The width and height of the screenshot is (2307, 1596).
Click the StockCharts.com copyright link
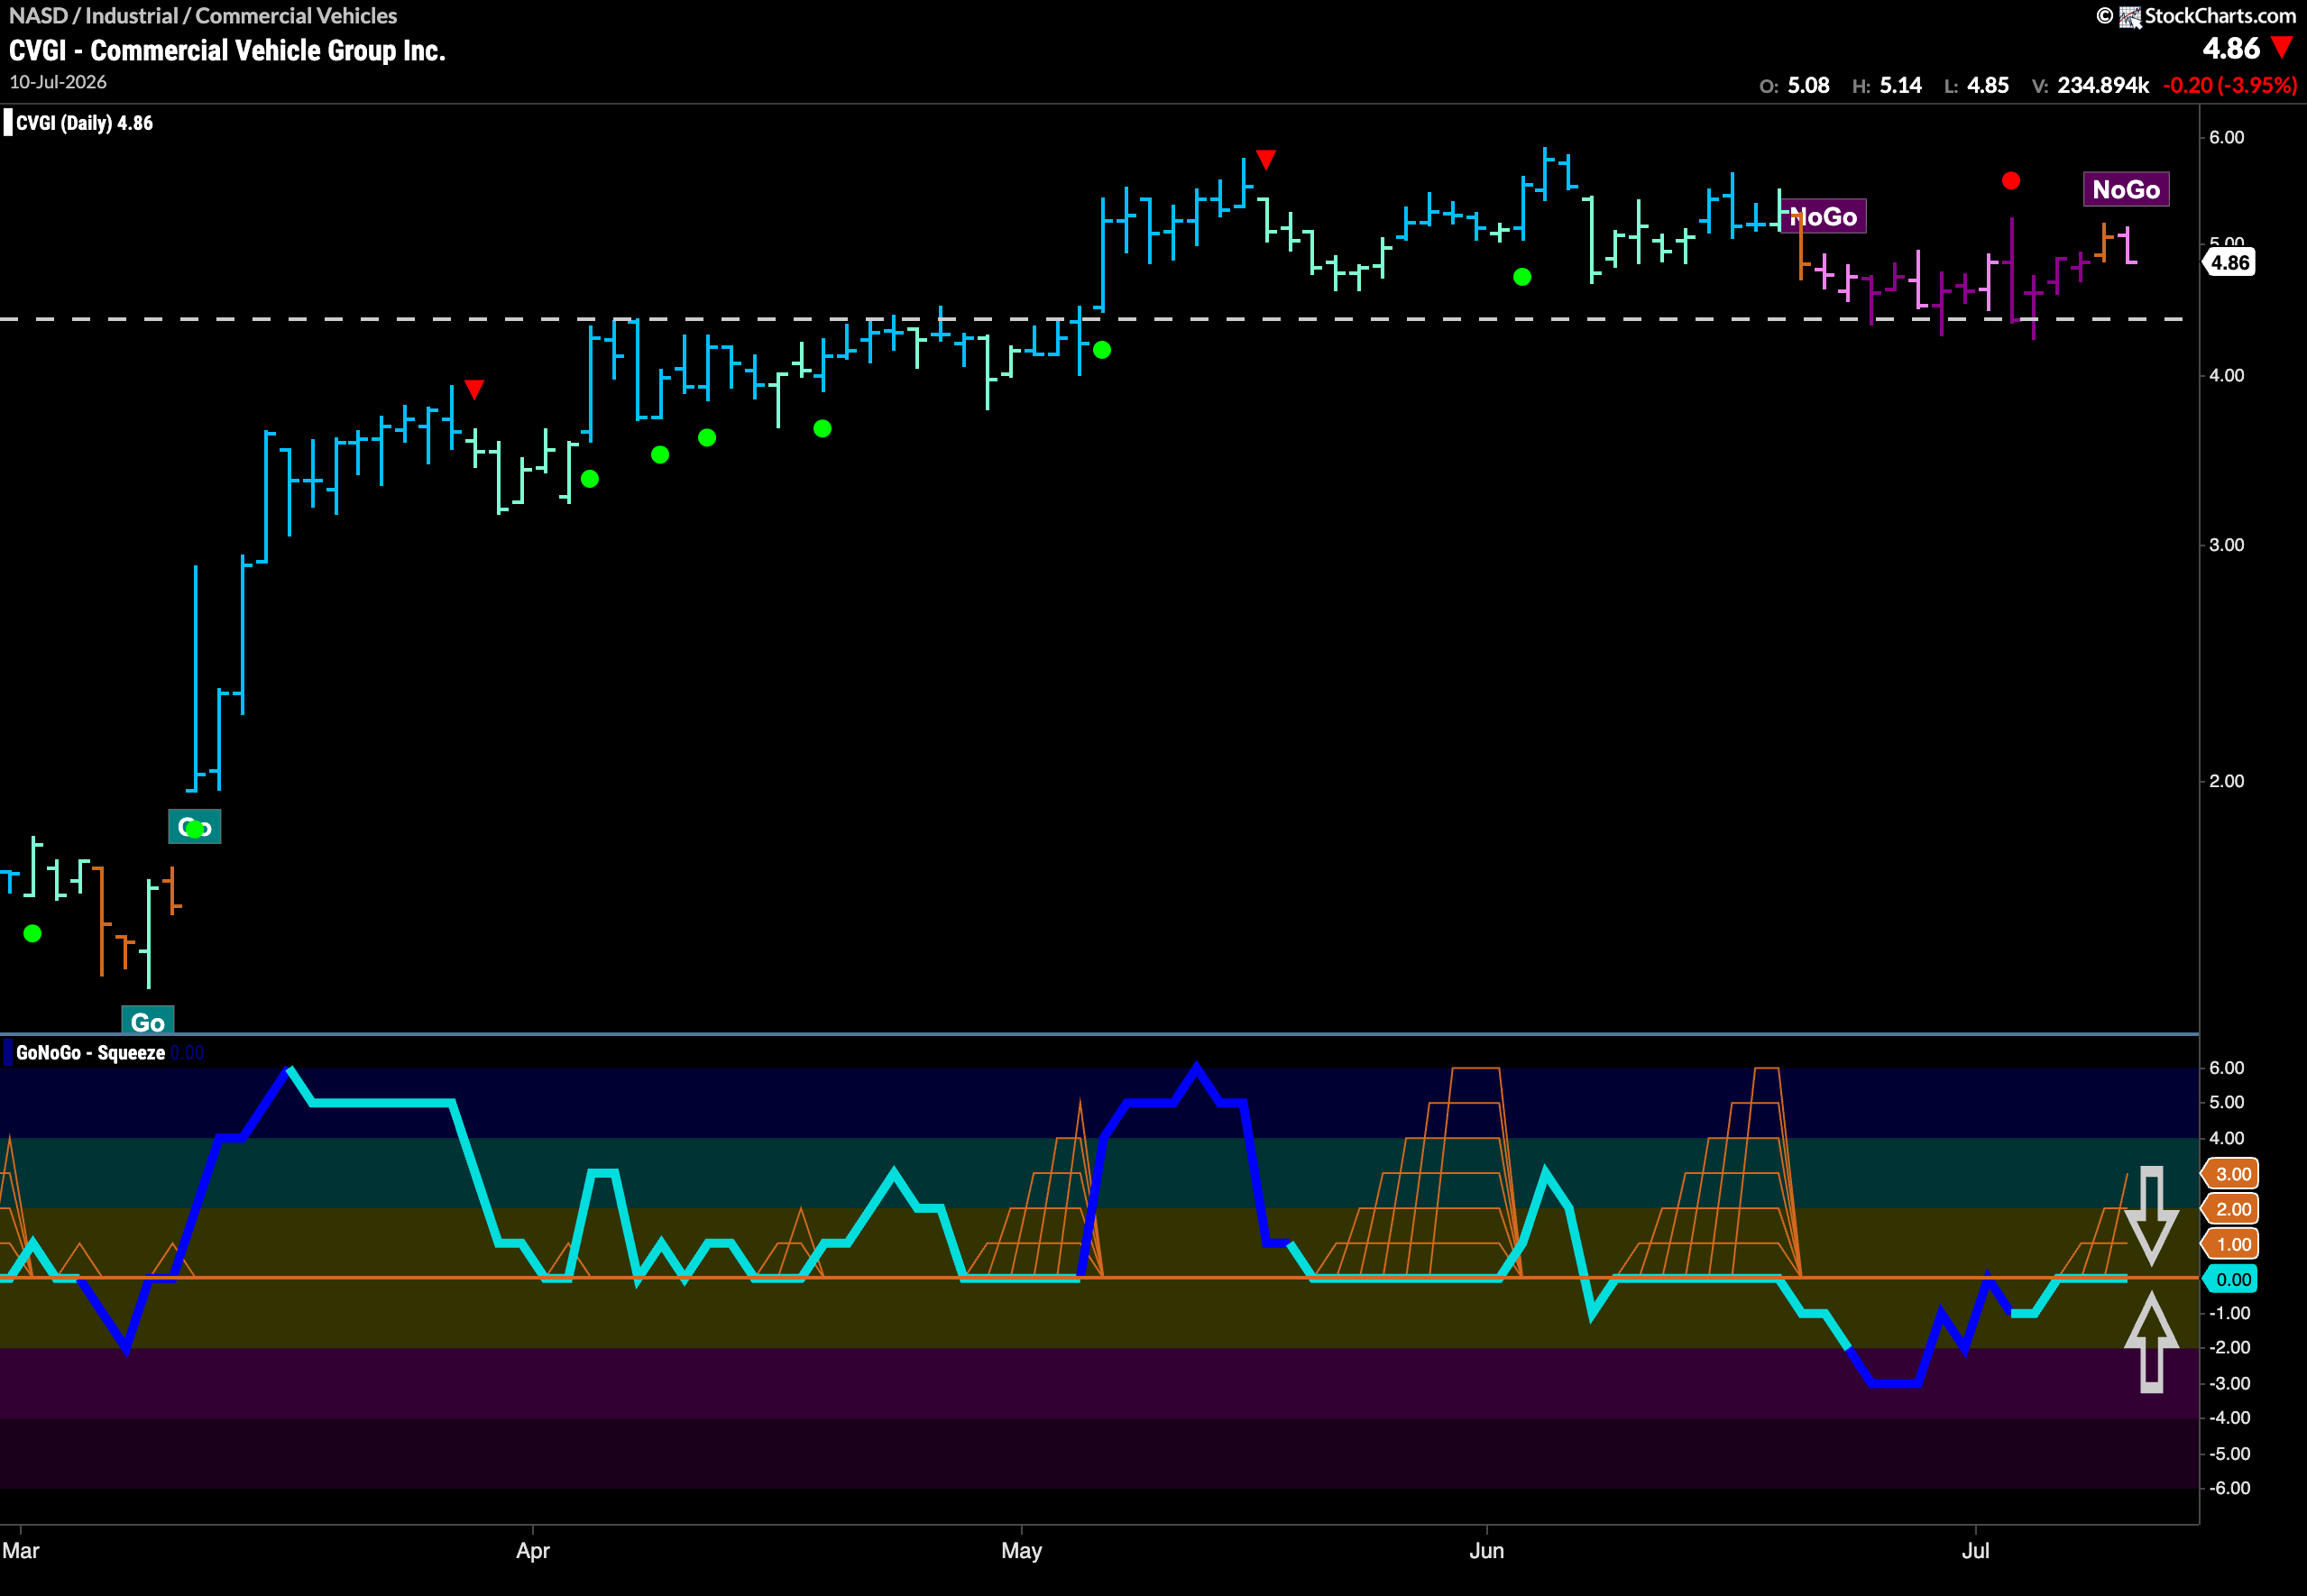coord(2196,16)
